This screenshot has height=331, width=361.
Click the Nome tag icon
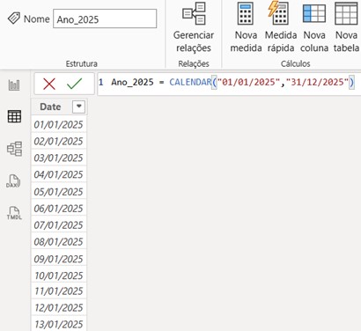(x=13, y=18)
